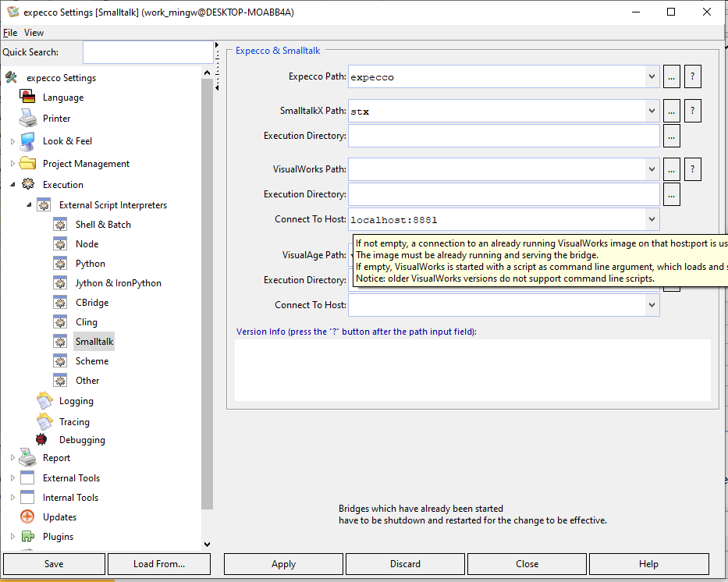Select the Printer icon in settings tree
728x582 pixels.
(28, 119)
